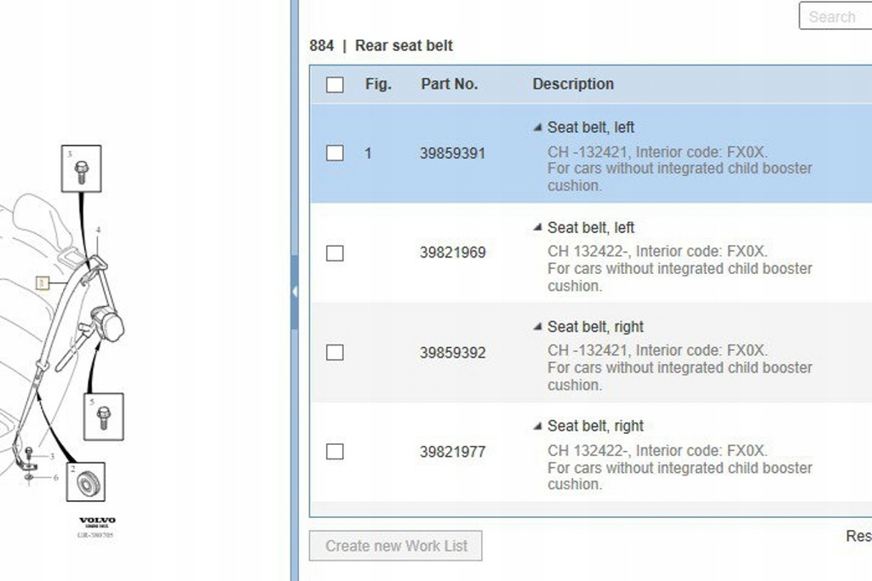Click the '884 | Rear seat belt' heading
Viewport: 872px width, 581px height.
(x=381, y=46)
